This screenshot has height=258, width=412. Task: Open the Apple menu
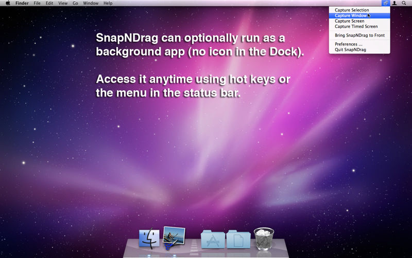(x=8, y=3)
